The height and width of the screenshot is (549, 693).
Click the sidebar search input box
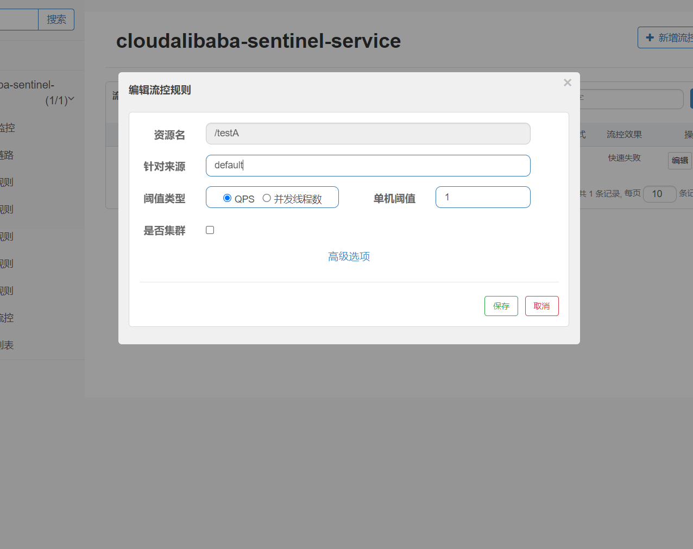click(x=19, y=20)
